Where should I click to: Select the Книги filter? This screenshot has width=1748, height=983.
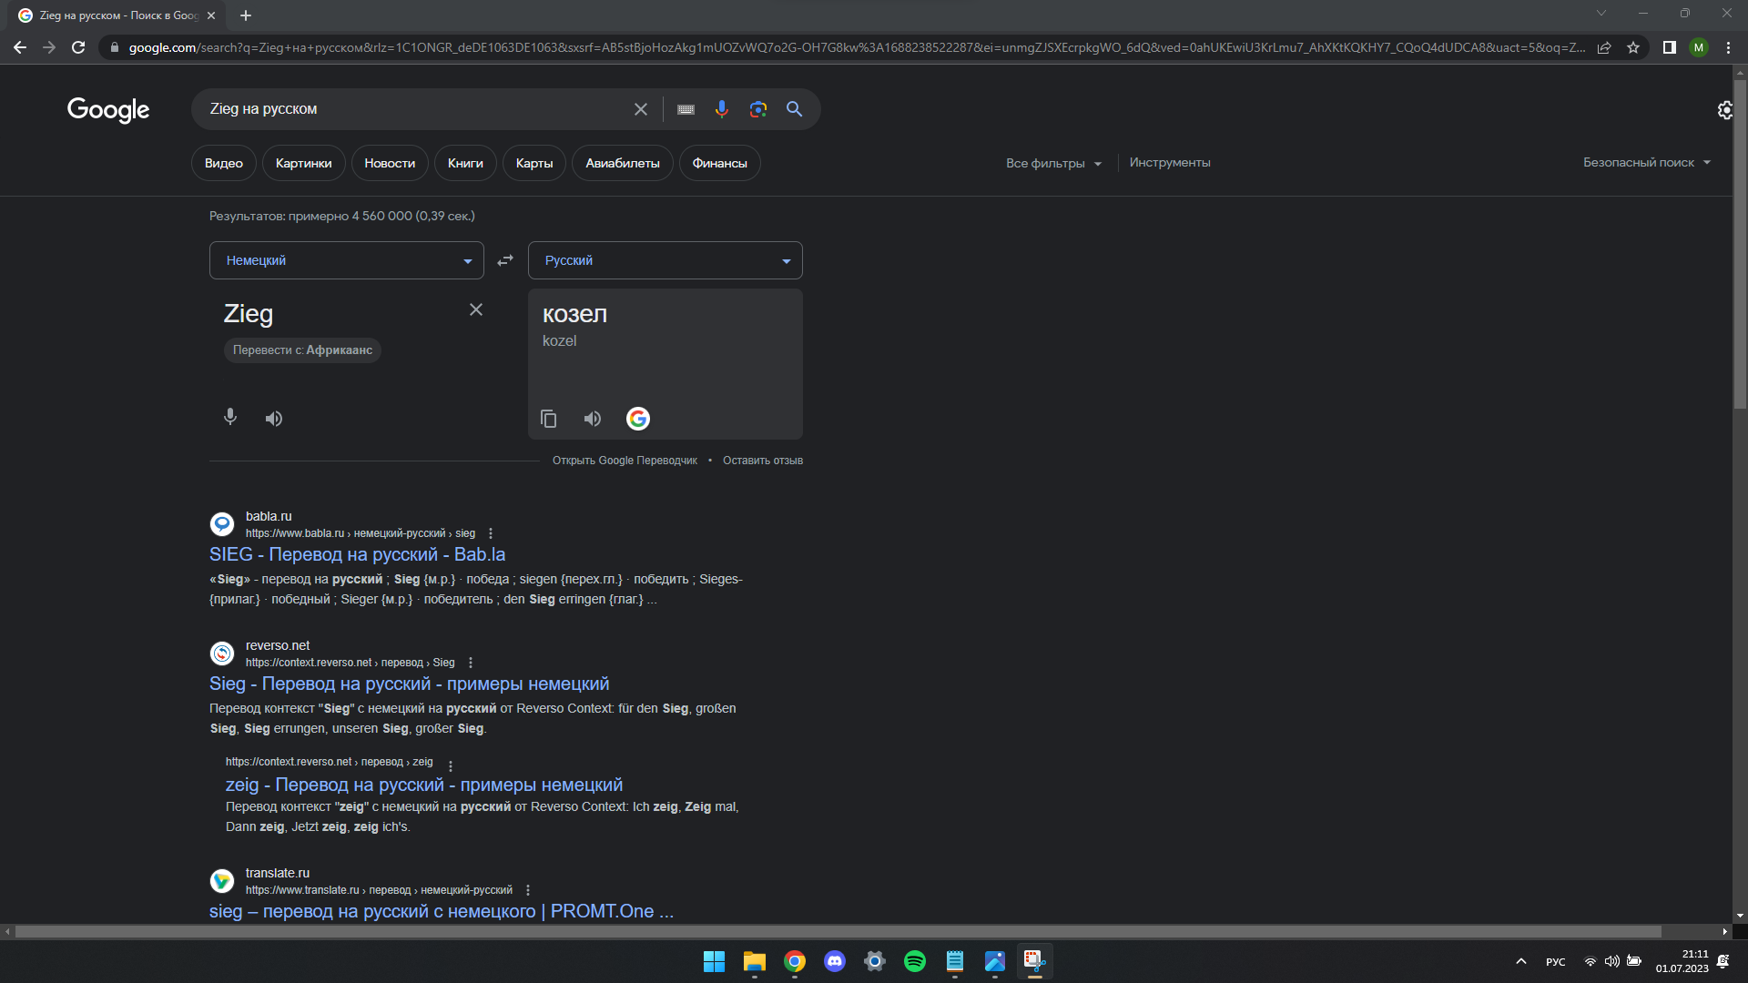point(465,163)
